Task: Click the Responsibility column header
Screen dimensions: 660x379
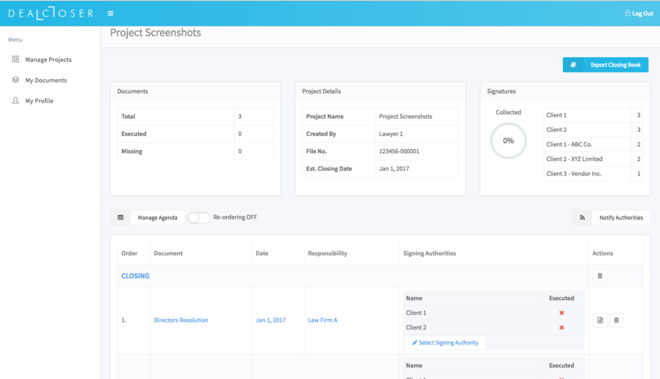Action: [327, 253]
